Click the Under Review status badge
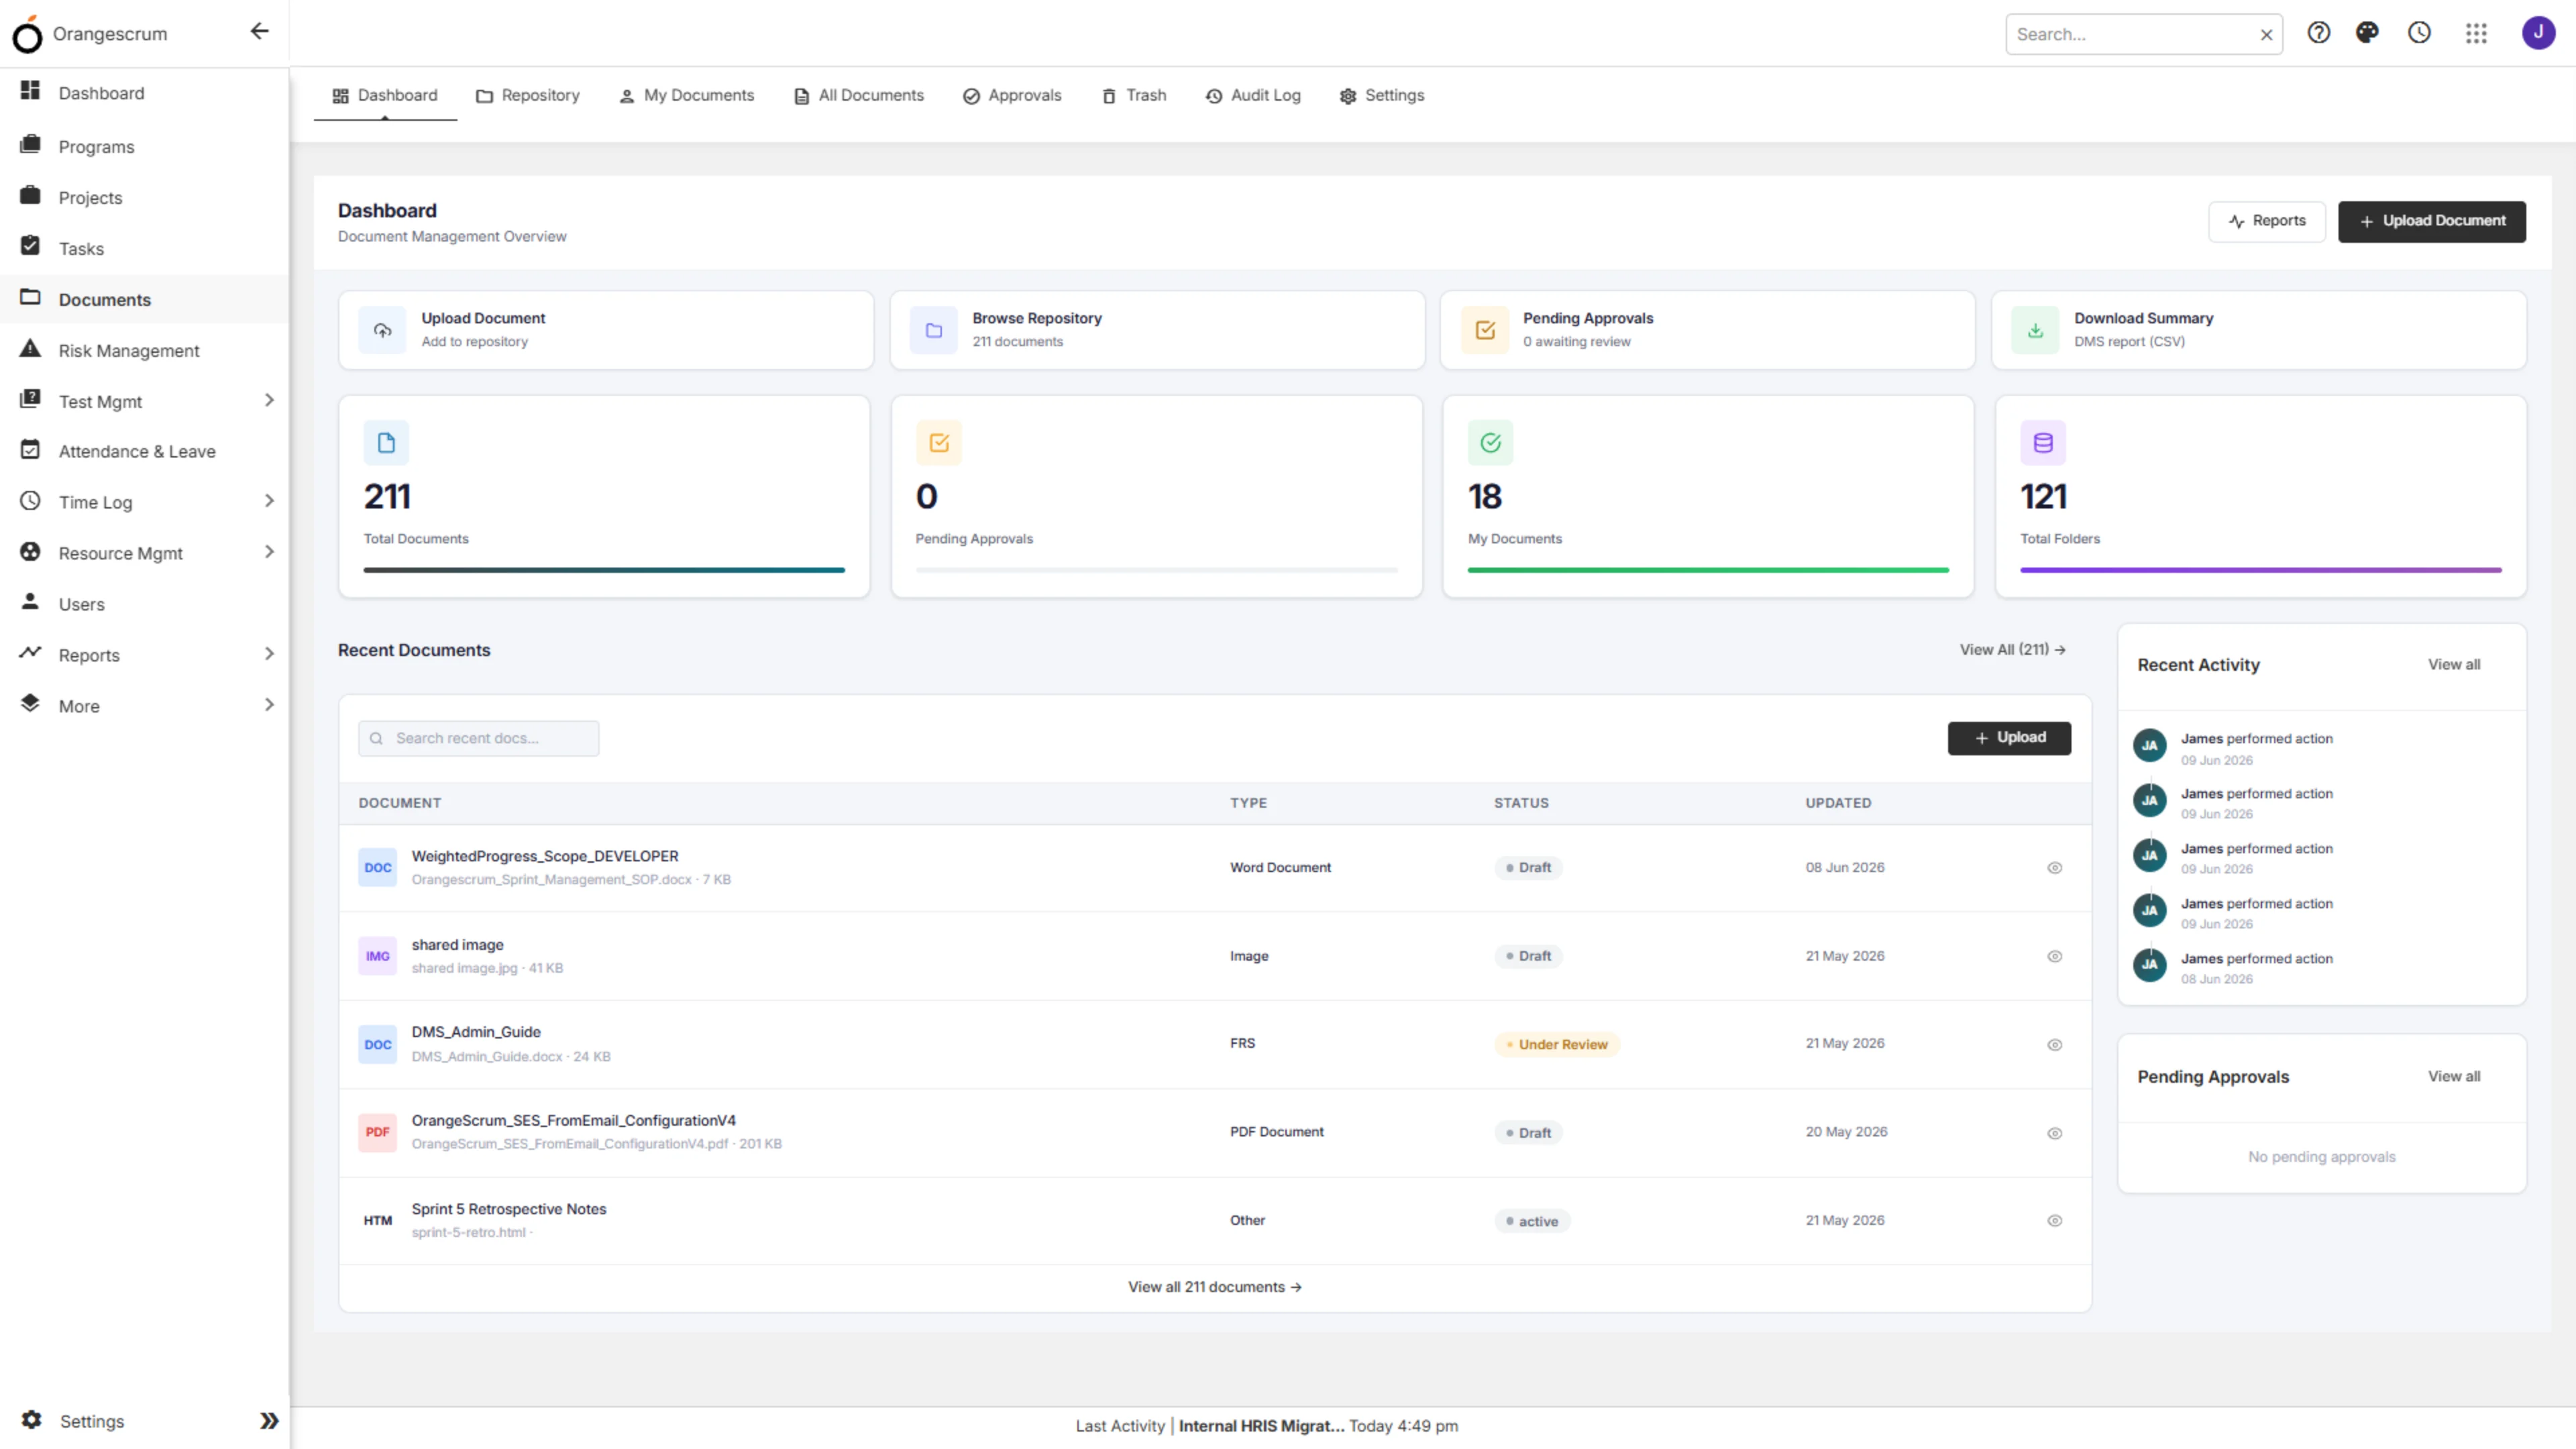This screenshot has width=2576, height=1449. tap(1557, 1045)
